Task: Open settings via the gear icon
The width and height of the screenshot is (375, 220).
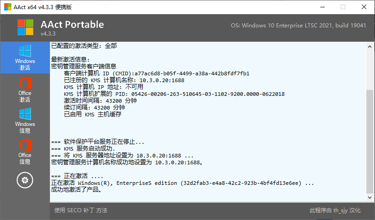Action: click(25, 180)
